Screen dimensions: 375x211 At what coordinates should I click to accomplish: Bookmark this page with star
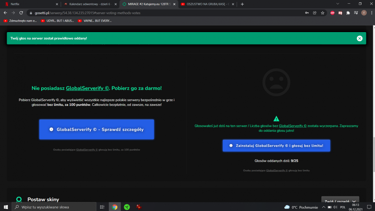coord(322,13)
